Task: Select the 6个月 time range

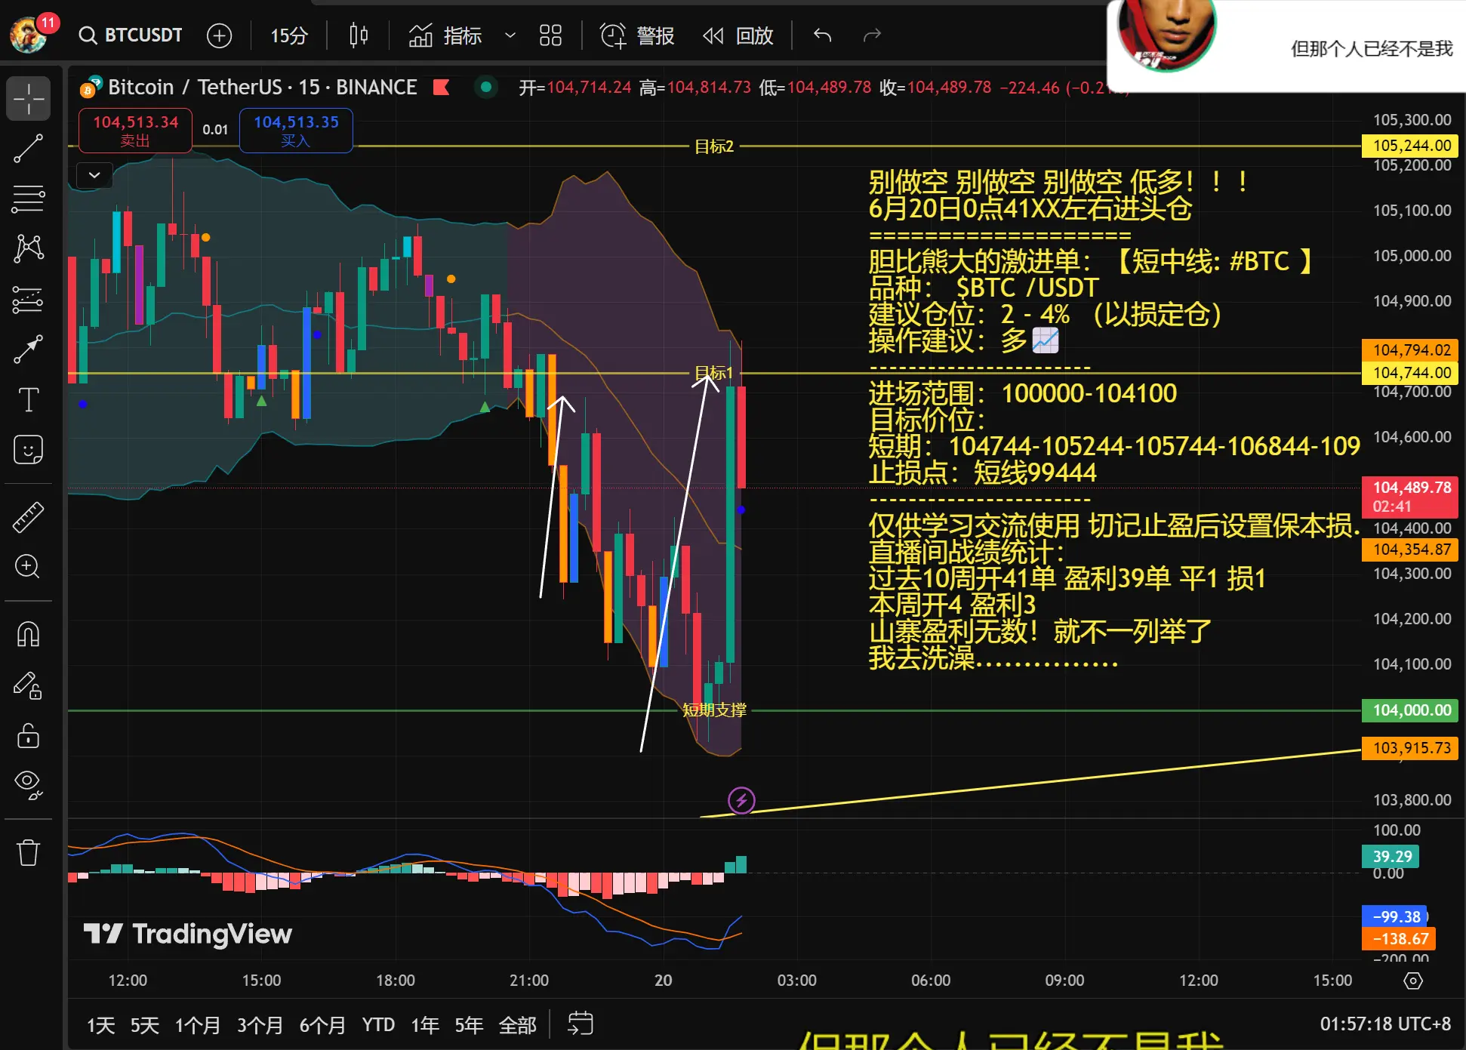Action: click(322, 1025)
